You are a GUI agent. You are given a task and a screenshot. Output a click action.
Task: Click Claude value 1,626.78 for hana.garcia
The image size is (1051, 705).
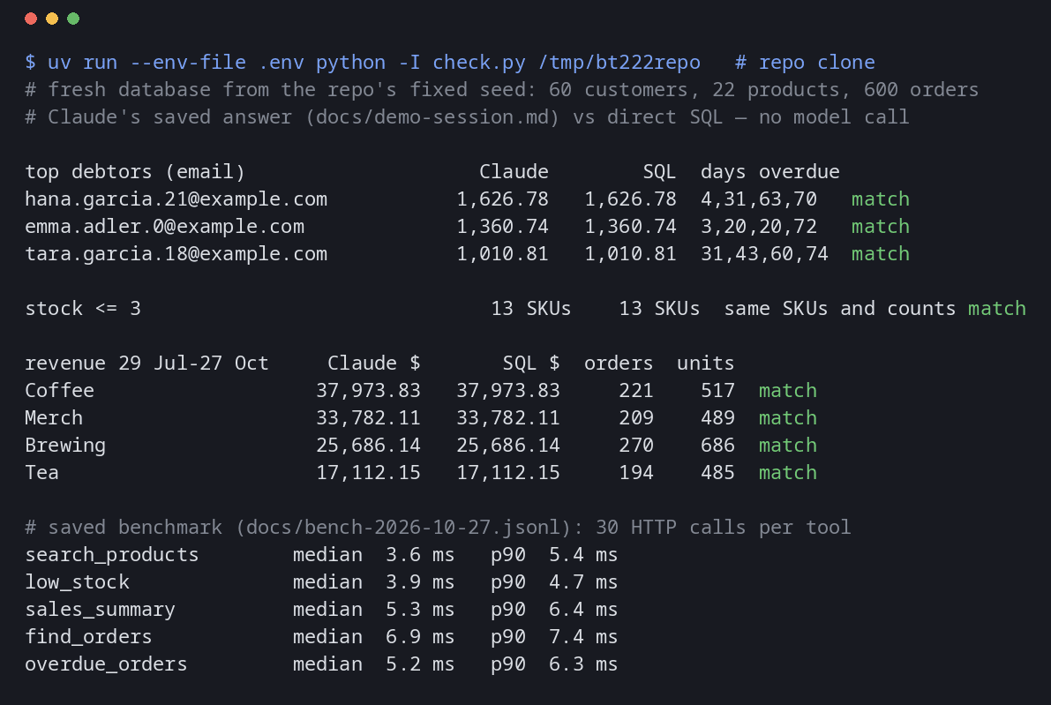503,199
